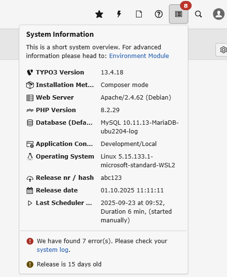Screen dimensions: 227x277
Task: Click the short system overview description text
Action: [97, 52]
